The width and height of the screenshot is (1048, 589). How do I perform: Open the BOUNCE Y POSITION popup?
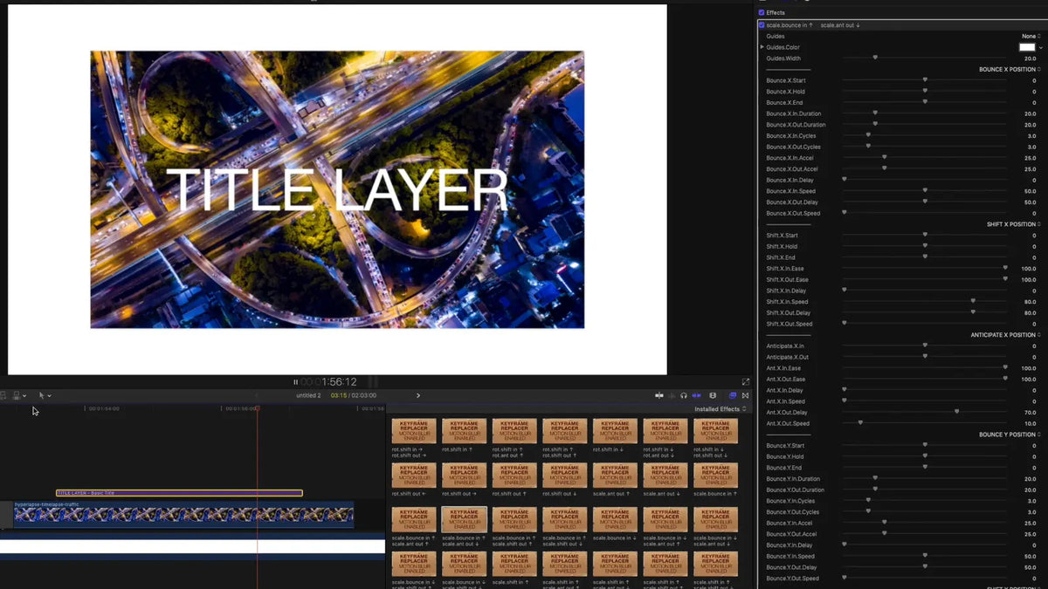pos(1010,435)
